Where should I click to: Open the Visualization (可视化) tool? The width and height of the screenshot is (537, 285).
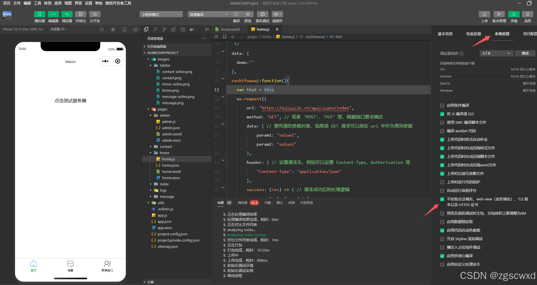[81, 14]
